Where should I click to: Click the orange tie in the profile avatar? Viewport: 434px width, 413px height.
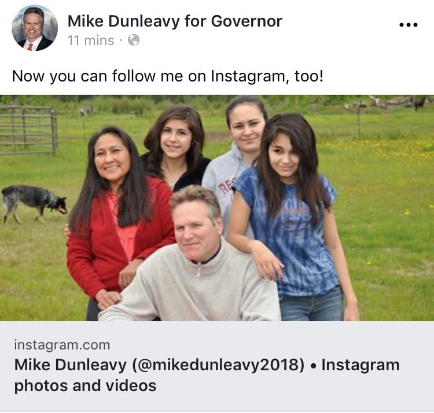pyautogui.click(x=30, y=47)
